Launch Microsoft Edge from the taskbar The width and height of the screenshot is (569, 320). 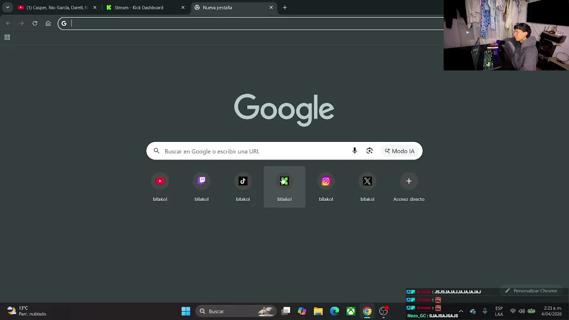click(335, 311)
